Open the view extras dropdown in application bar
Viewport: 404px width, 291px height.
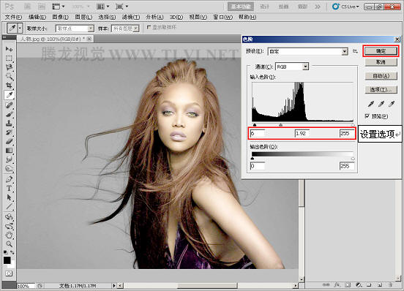pyautogui.click(x=59, y=7)
